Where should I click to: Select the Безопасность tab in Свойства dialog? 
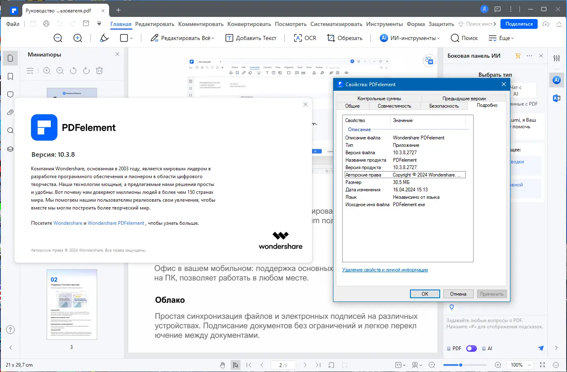[x=444, y=106]
